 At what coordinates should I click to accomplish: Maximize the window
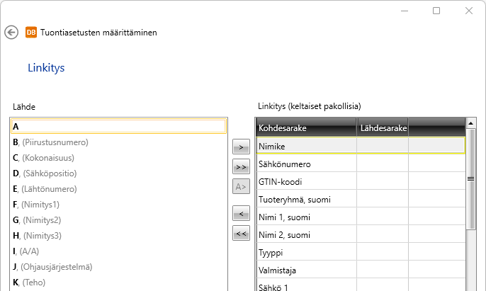click(436, 11)
